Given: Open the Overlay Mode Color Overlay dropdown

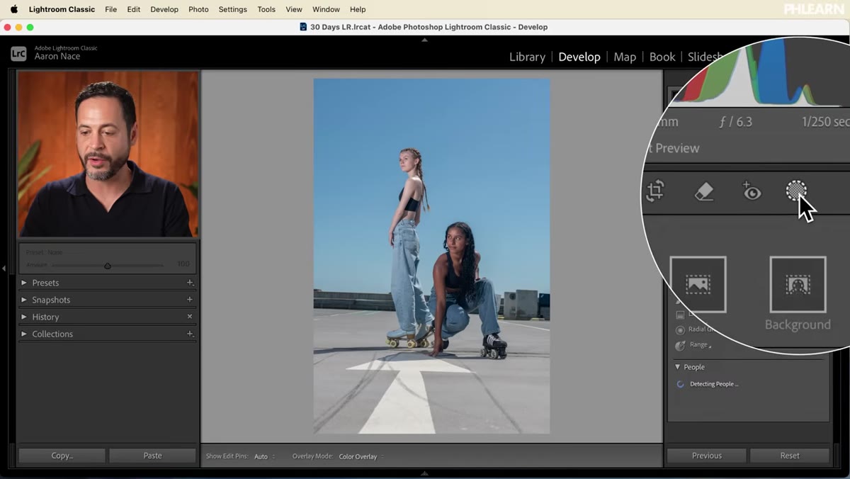Looking at the screenshot, I should (361, 456).
